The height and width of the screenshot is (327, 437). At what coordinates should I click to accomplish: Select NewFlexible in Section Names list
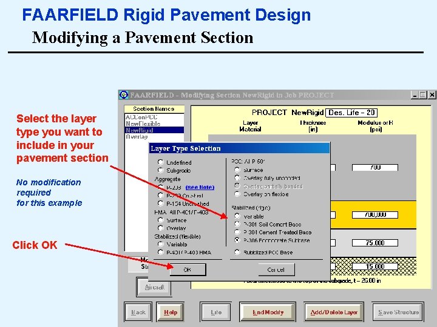point(154,124)
